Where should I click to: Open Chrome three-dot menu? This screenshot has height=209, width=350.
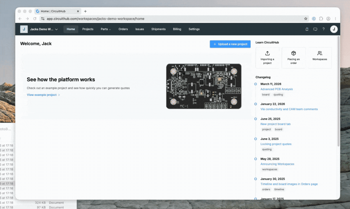coord(336,19)
